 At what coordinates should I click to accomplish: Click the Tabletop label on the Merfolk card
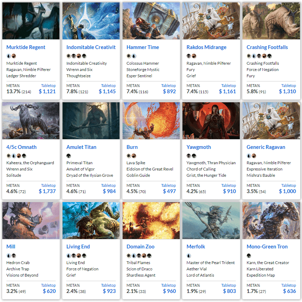click(x=229, y=285)
